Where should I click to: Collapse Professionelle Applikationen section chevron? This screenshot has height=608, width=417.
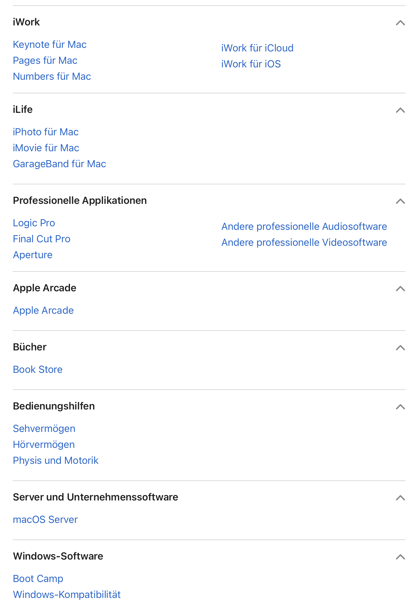[400, 201]
